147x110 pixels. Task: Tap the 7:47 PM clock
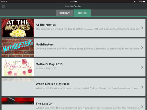point(73,2)
